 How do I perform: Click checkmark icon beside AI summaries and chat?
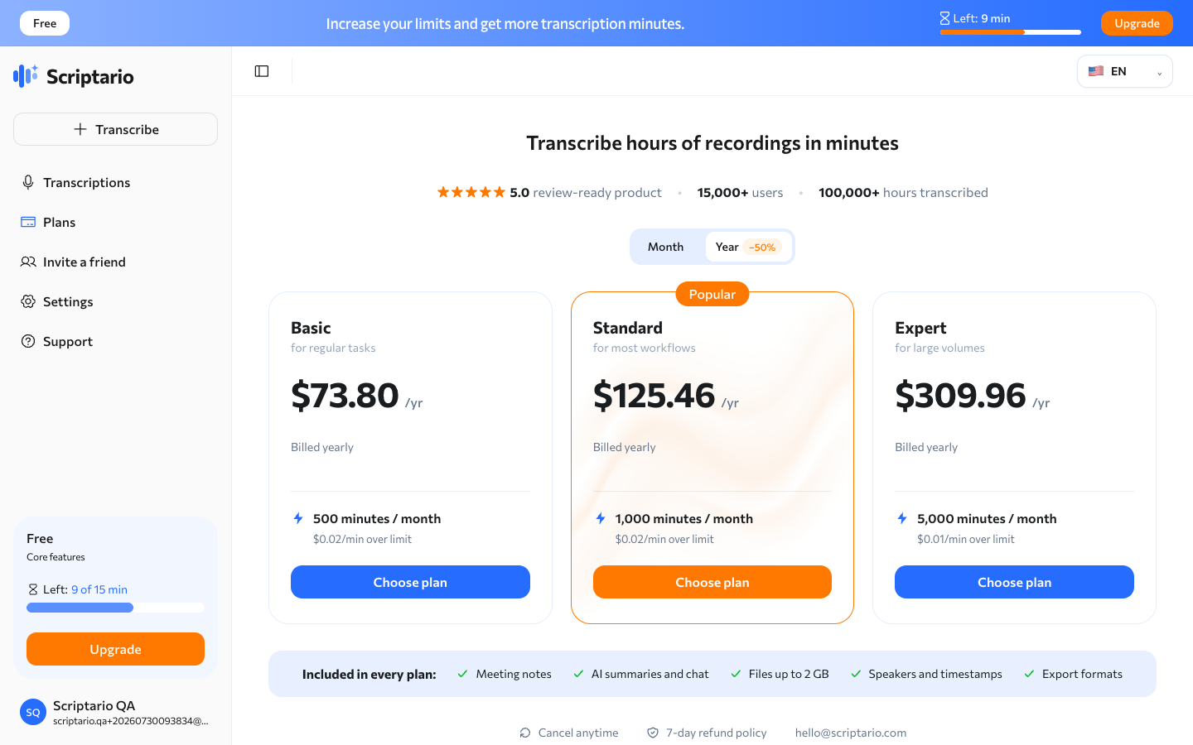(578, 674)
